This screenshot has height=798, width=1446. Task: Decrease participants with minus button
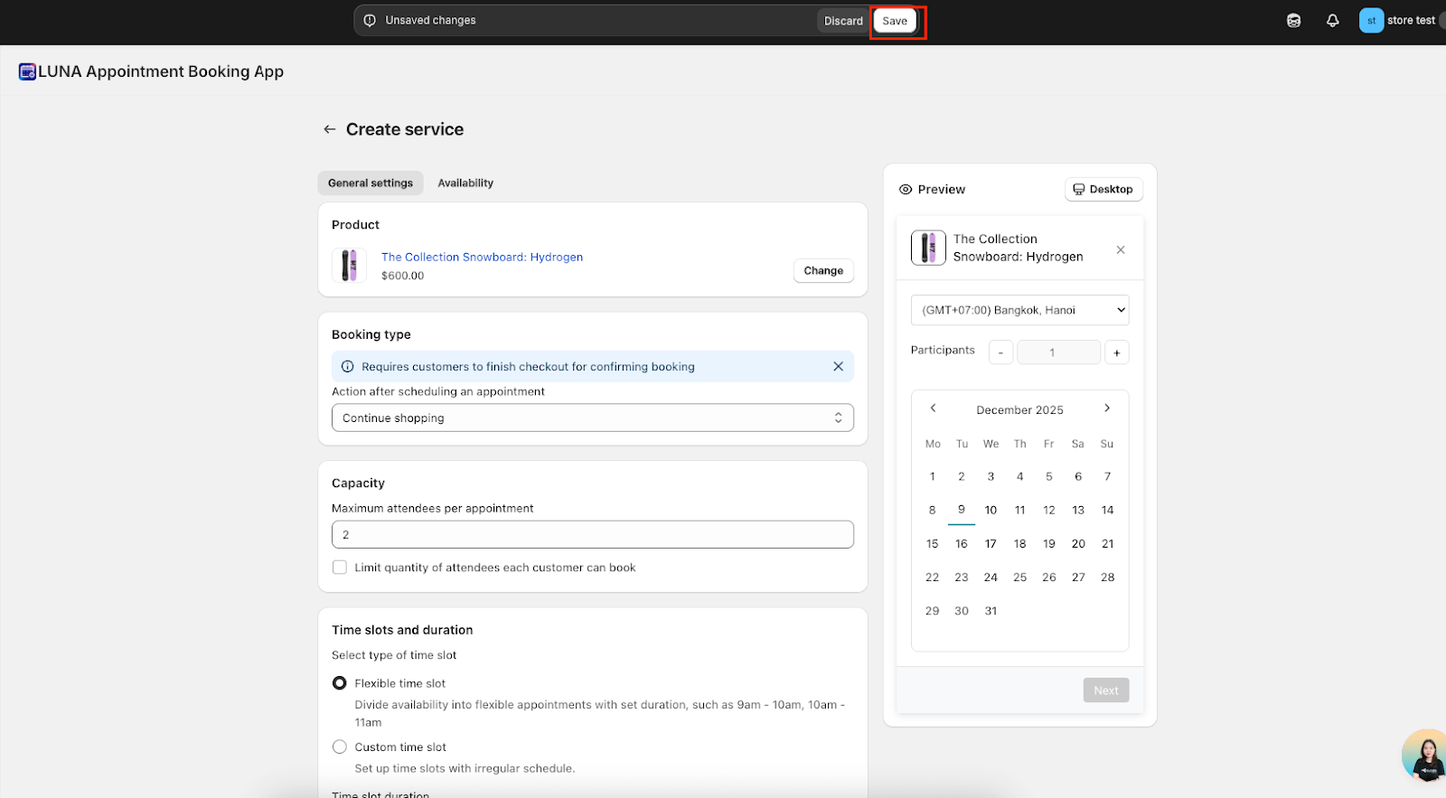pos(1000,352)
